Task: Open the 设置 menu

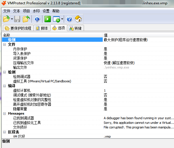Action: pos(46,11)
